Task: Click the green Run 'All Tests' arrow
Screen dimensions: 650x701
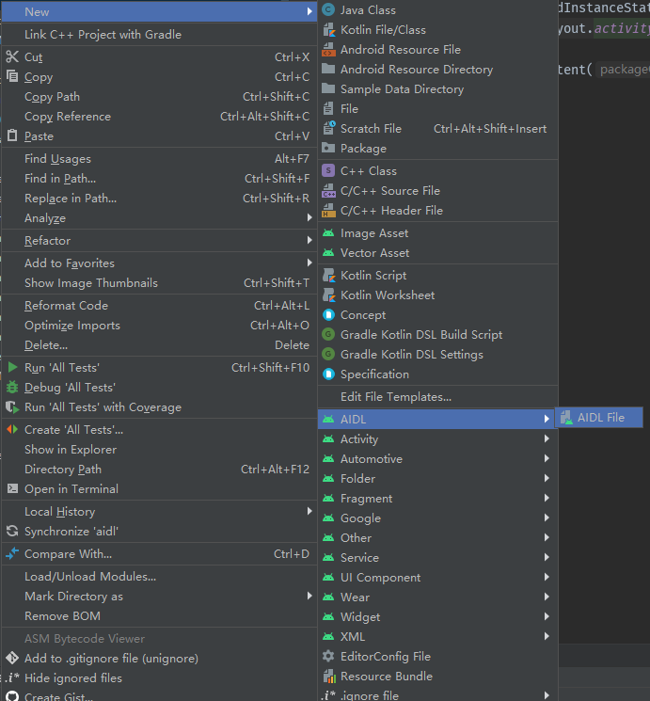Action: click(12, 367)
